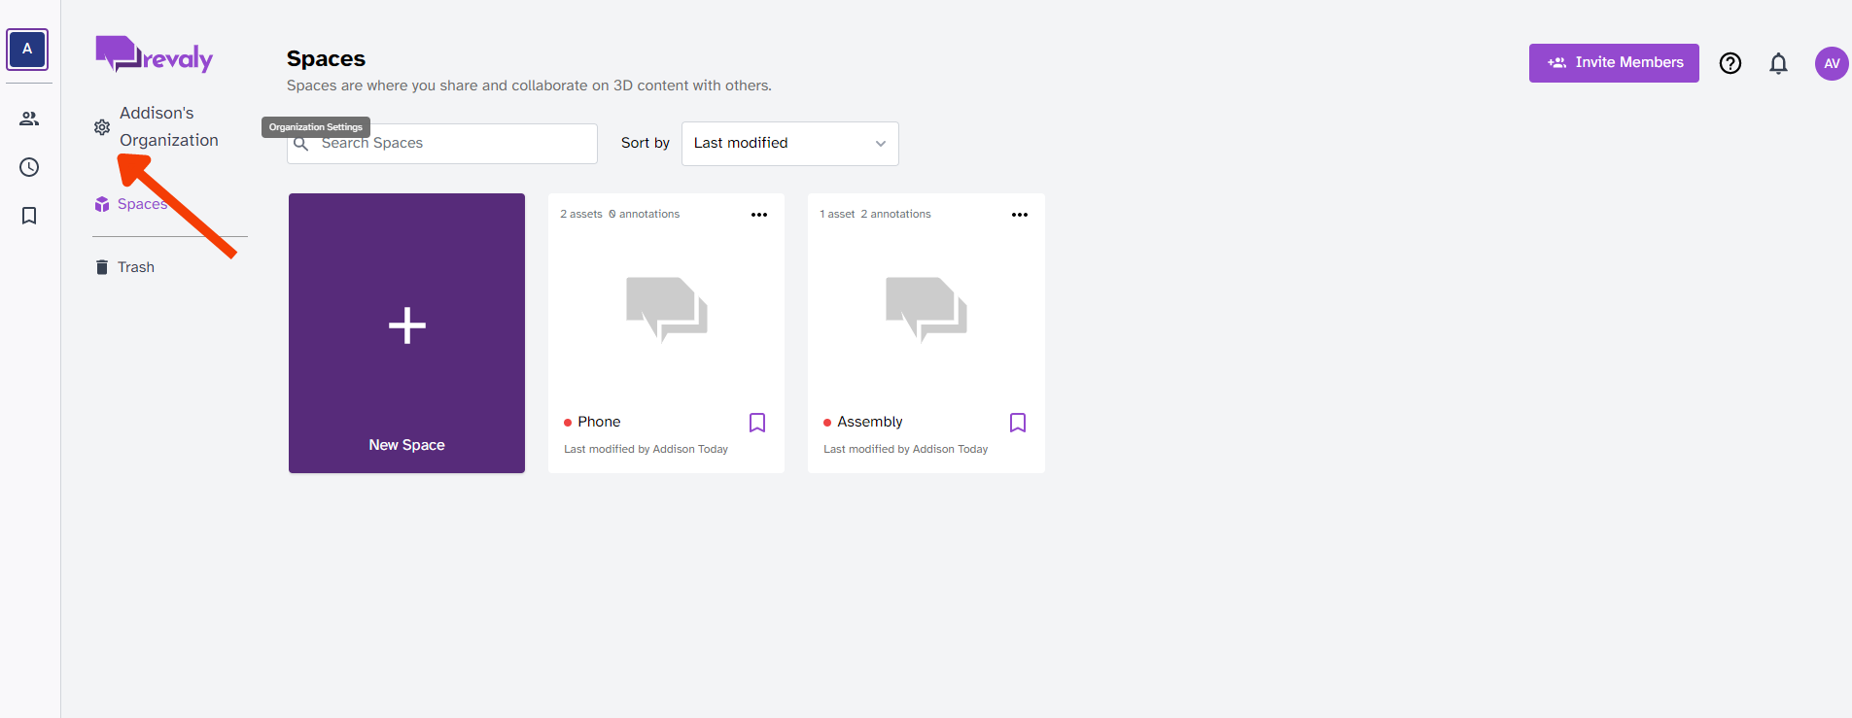
Task: Create a New Space
Action: 406,333
